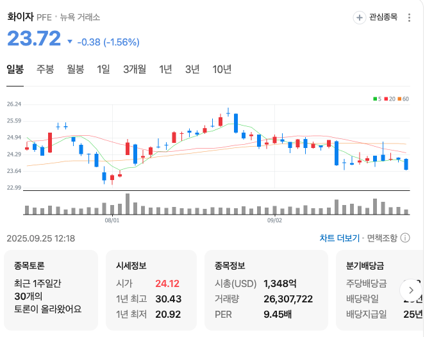This screenshot has height=337, width=425.
Task: Click the latest blue candlestick on the chart
Action: [x=406, y=165]
